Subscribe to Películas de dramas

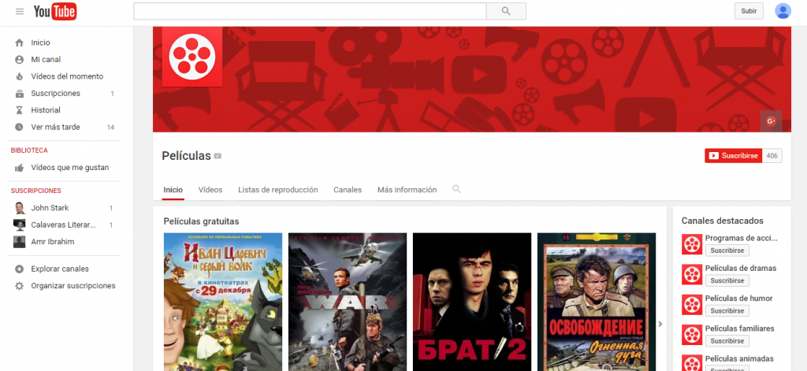[727, 280]
